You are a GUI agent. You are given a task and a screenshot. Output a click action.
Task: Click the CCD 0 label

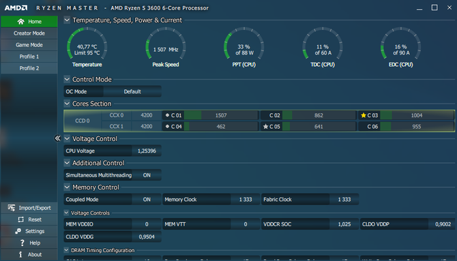[83, 121]
